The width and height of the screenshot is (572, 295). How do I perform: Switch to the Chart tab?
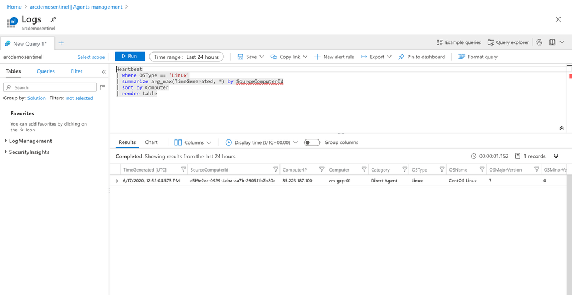151,142
